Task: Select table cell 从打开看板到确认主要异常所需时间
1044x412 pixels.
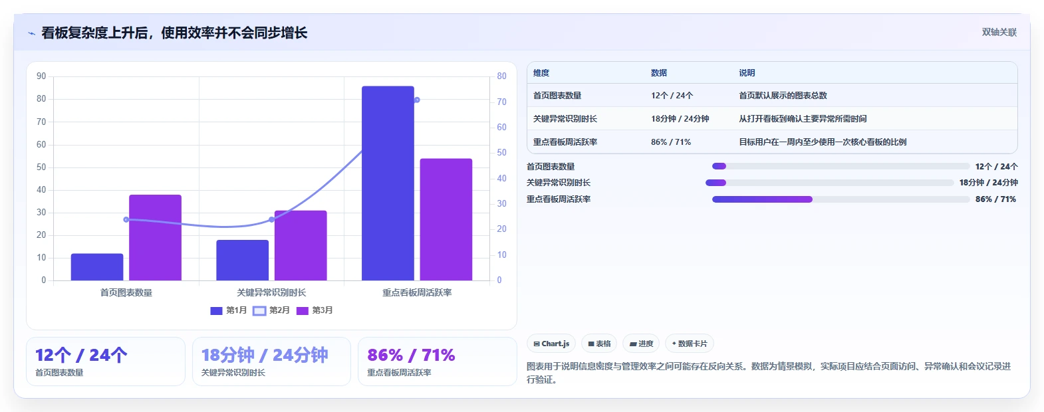Action: point(803,119)
